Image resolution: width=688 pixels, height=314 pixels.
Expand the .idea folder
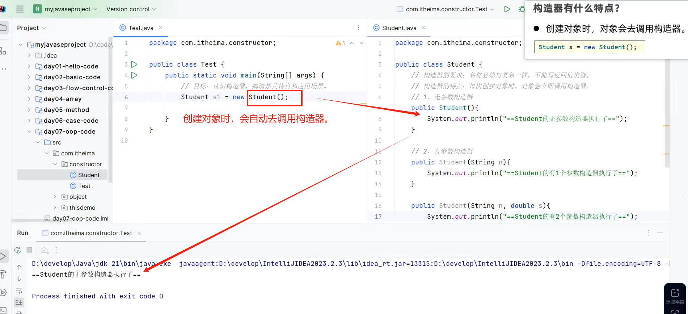(x=29, y=55)
